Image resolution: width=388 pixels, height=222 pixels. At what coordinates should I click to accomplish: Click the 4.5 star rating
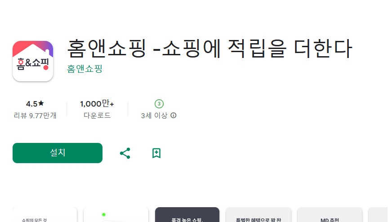coord(35,104)
